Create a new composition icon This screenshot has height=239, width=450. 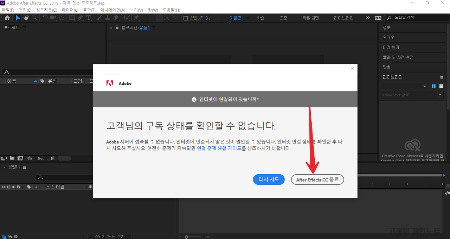pyautogui.click(x=20, y=158)
